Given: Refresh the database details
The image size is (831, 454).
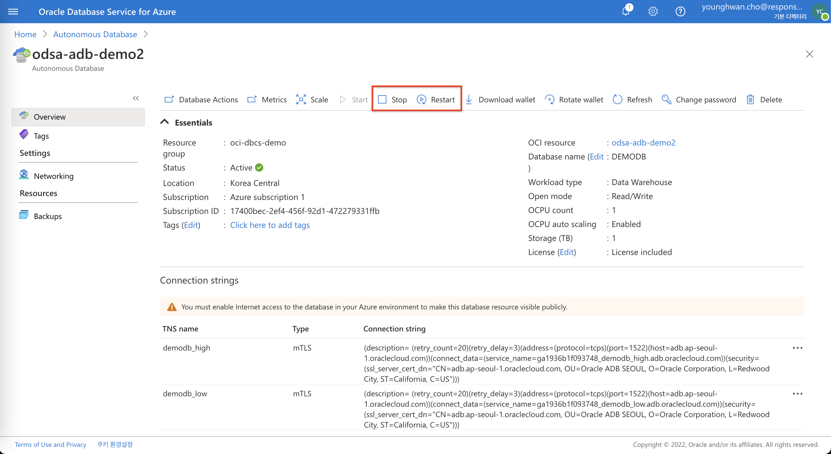Looking at the screenshot, I should point(632,100).
